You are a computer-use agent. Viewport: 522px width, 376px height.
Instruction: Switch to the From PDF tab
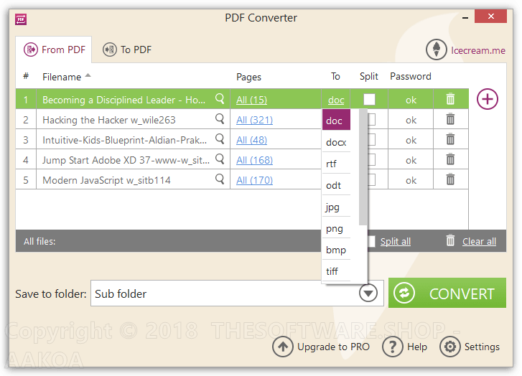pyautogui.click(x=54, y=50)
